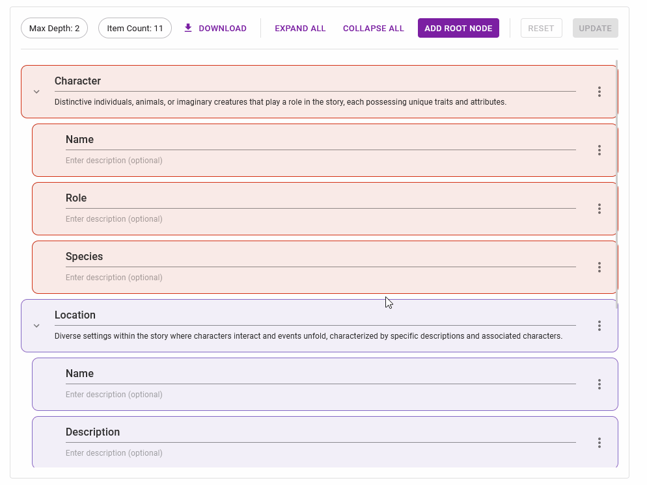Open the Character node's three-dot menu
Screen dimensions: 647x485
coord(599,92)
